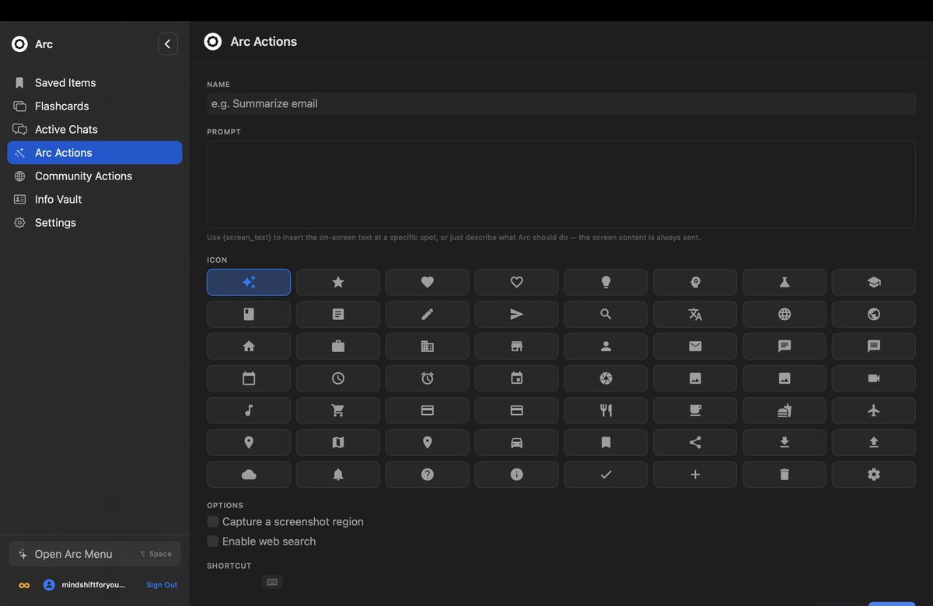Select the checkmark icon
This screenshot has width=933, height=606.
(x=606, y=474)
